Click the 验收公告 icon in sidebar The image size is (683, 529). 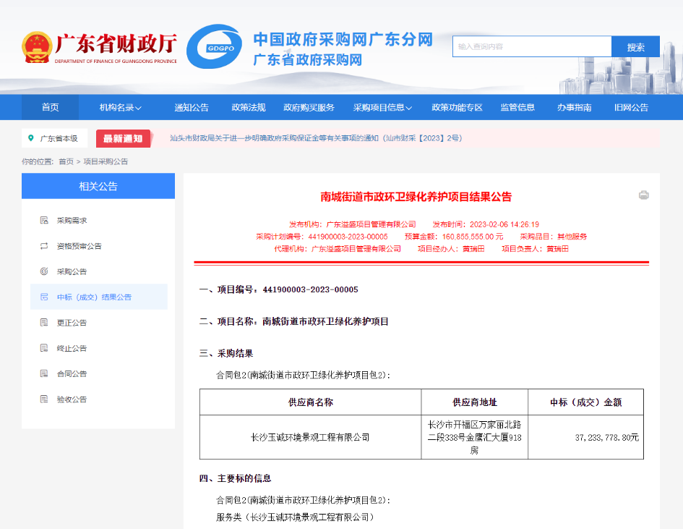43,399
